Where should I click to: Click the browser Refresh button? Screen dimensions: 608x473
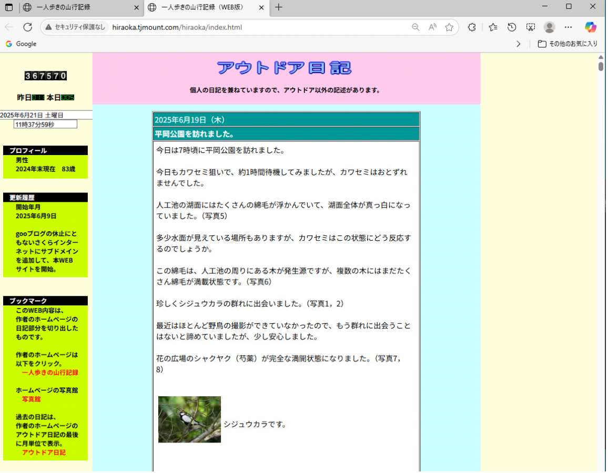coord(28,27)
